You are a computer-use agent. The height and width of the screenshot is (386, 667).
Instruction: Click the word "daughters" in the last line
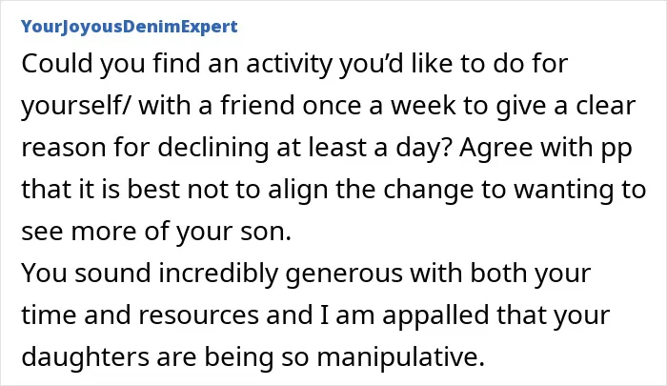85,357
